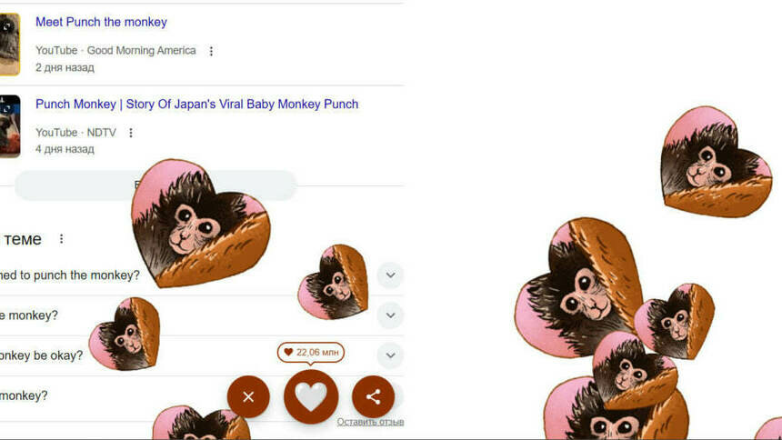
Task: Click the Good Morning America video thumbnail
Action: [9, 45]
